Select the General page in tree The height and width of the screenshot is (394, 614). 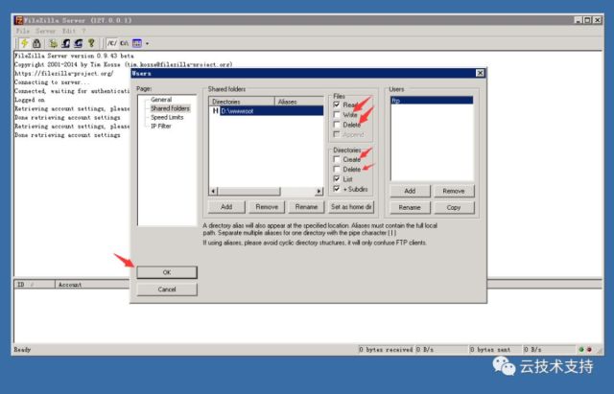click(x=161, y=100)
